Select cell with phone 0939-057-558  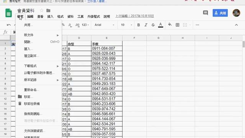107,134
